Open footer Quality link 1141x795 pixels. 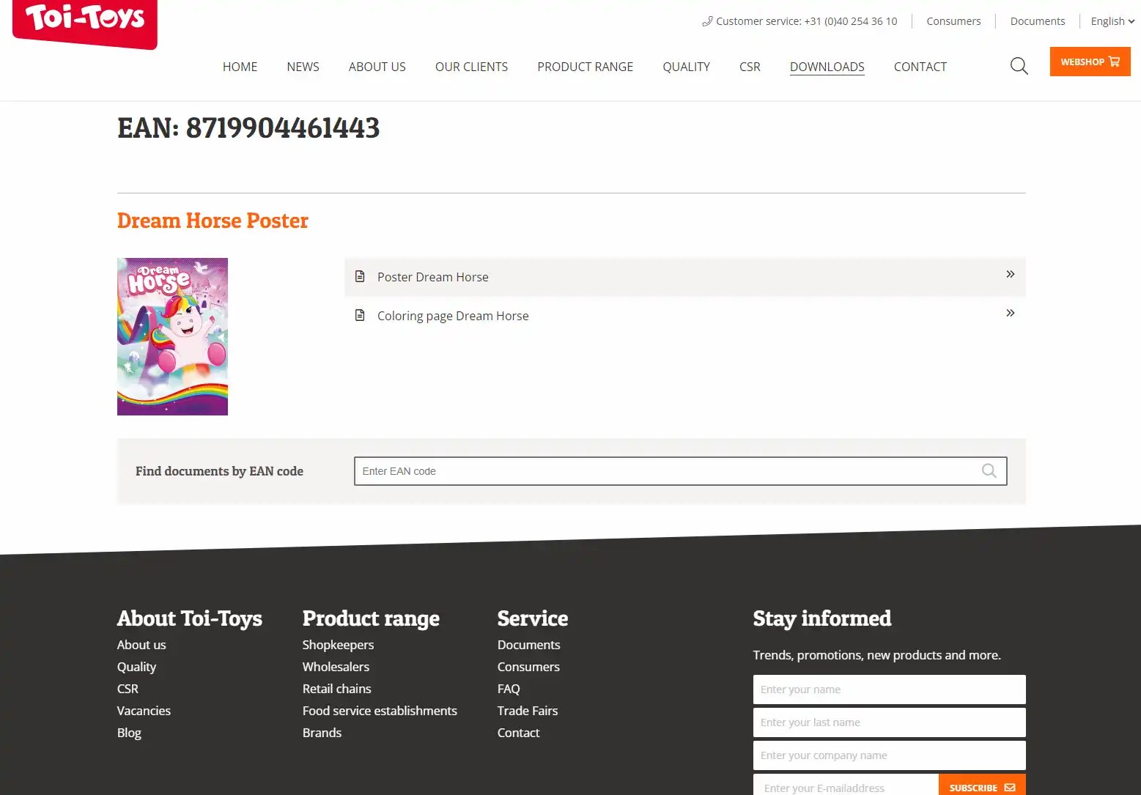pyautogui.click(x=136, y=667)
